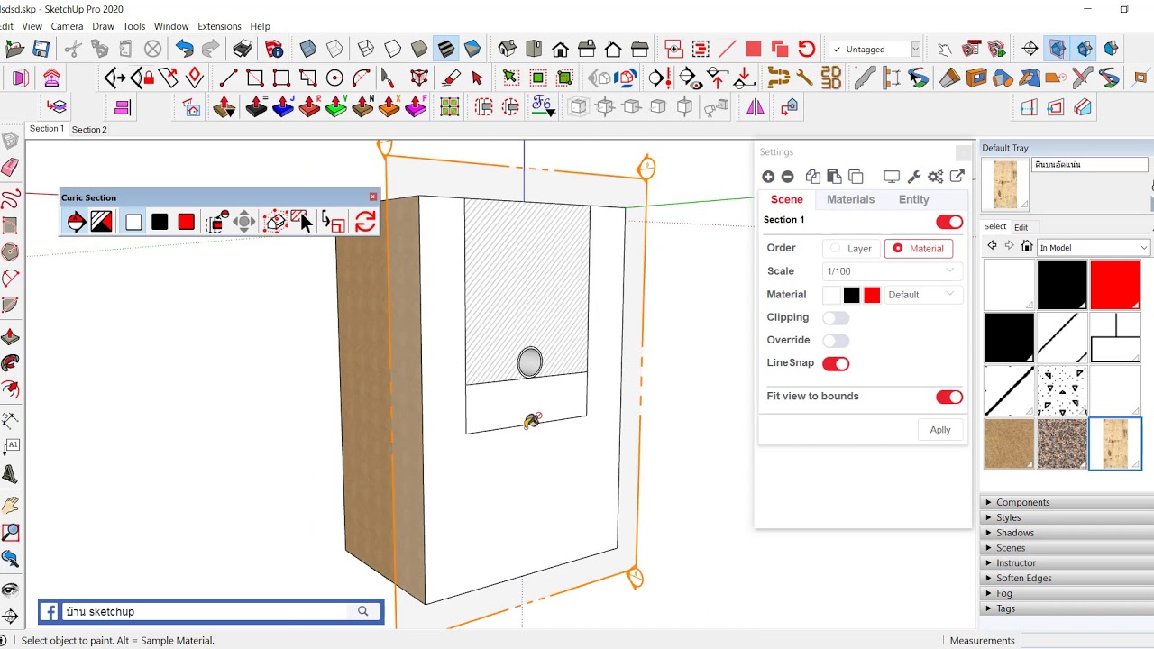Screen dimensions: 1154x649
Task: Switch to Materials tab in Settings
Action: tap(850, 199)
